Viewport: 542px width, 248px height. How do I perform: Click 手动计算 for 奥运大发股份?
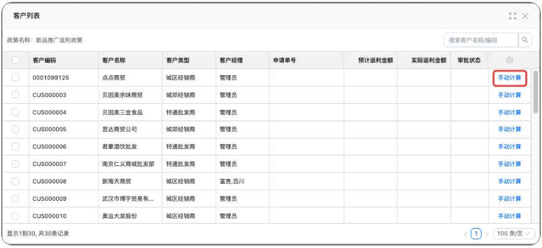(510, 216)
